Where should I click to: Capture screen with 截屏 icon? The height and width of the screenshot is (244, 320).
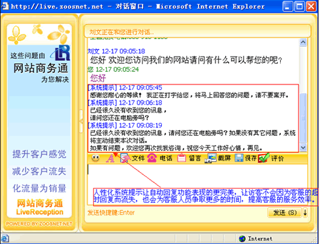coord(217,158)
